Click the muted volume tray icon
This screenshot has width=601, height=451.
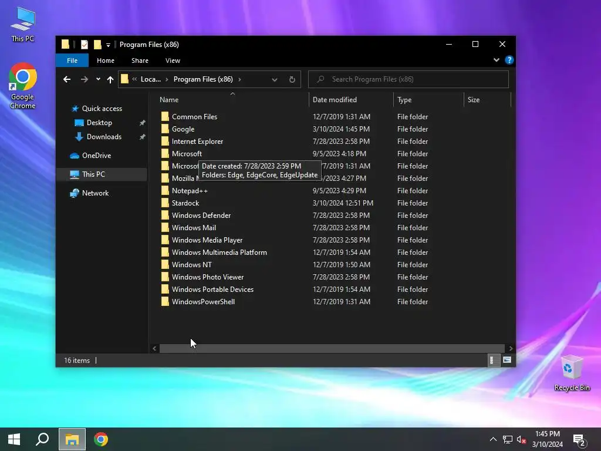tap(521, 439)
